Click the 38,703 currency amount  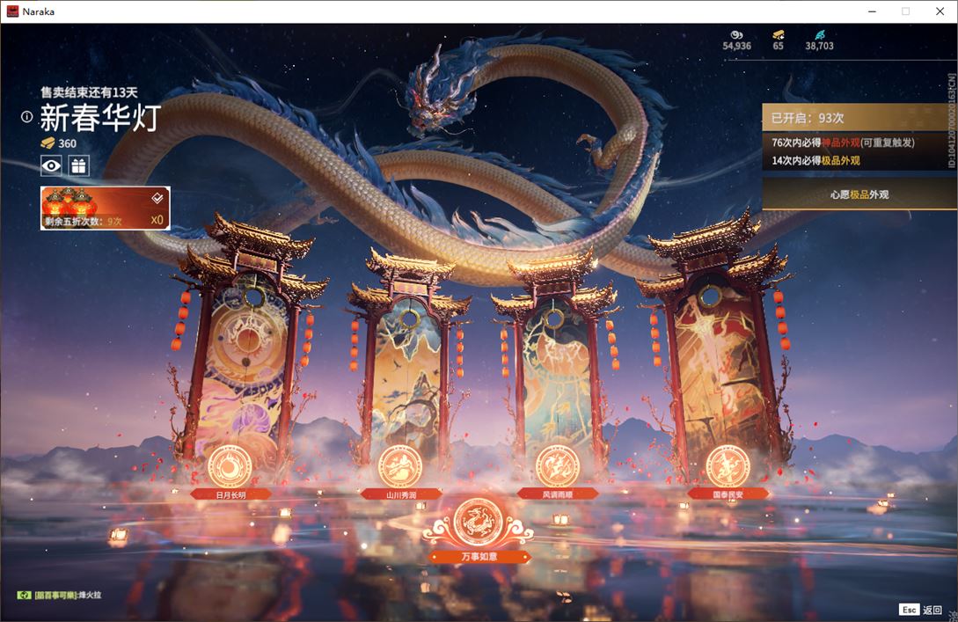click(819, 46)
